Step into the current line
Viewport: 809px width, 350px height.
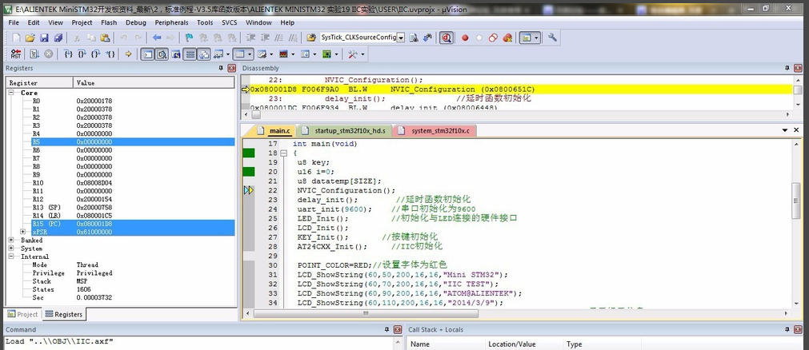(x=68, y=54)
